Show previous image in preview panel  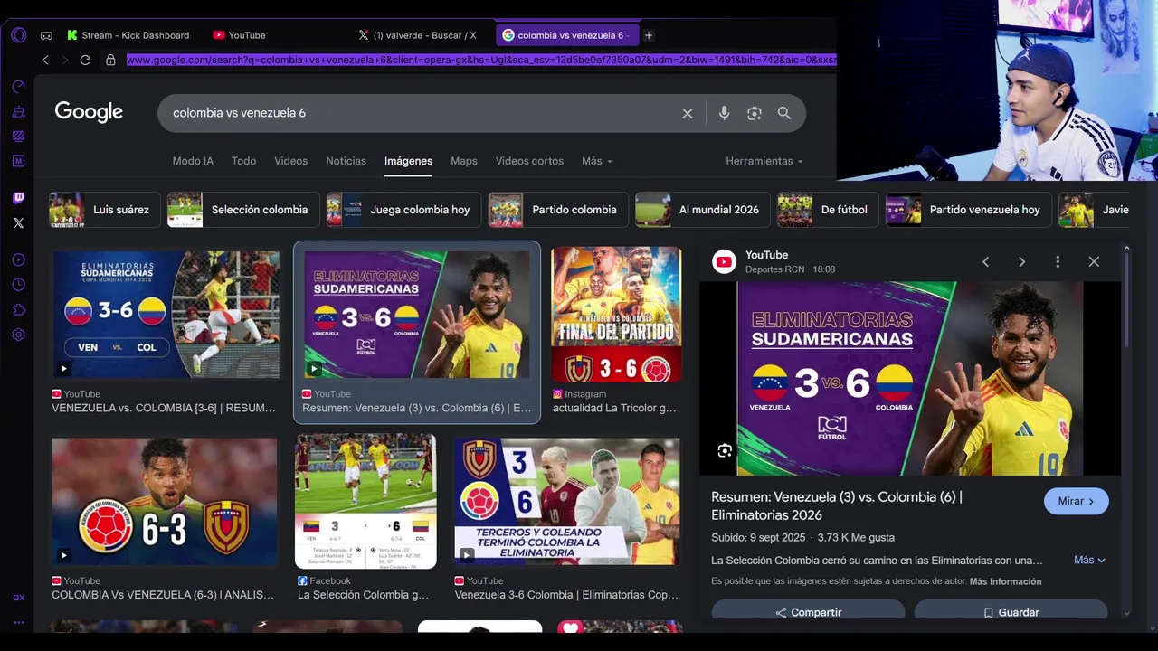985,261
